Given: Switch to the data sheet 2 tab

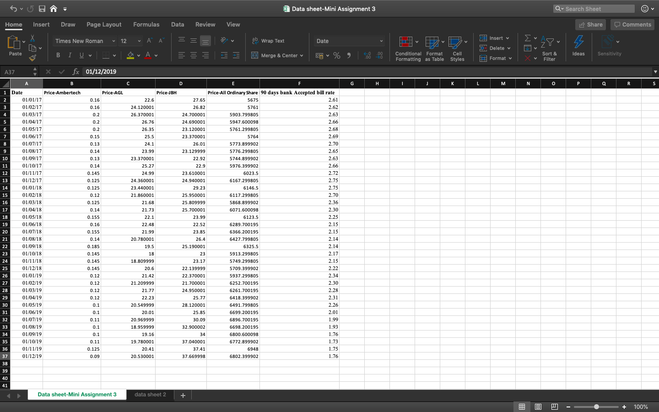Looking at the screenshot, I should (150, 395).
